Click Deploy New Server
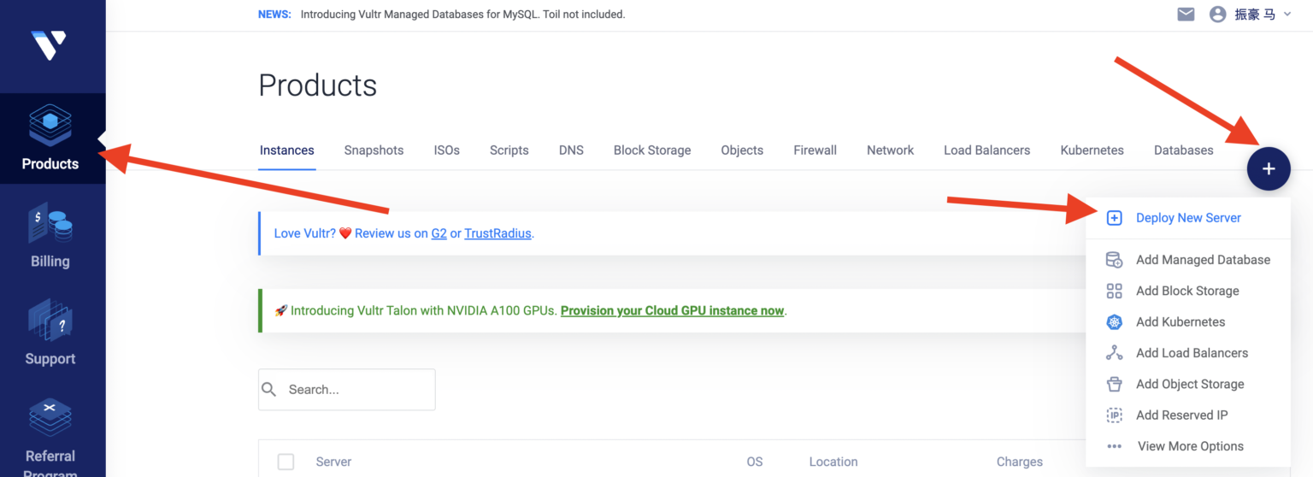This screenshot has width=1313, height=477. (x=1187, y=218)
